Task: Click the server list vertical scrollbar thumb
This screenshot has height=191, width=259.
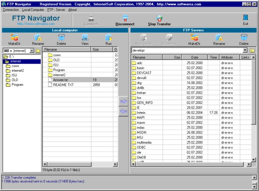Action: pyautogui.click(x=254, y=92)
